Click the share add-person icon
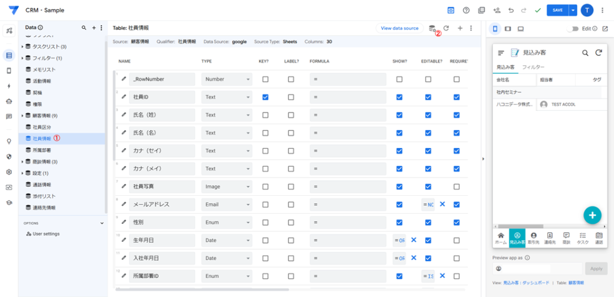This screenshot has height=297, width=614. (x=497, y=11)
